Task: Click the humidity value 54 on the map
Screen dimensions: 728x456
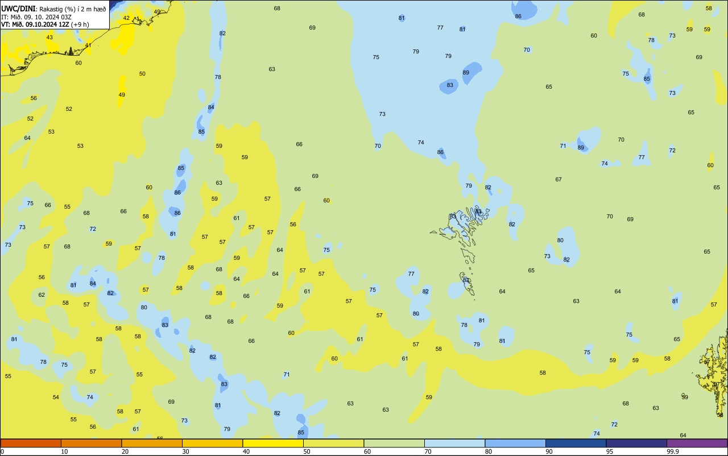Action: (x=56, y=397)
